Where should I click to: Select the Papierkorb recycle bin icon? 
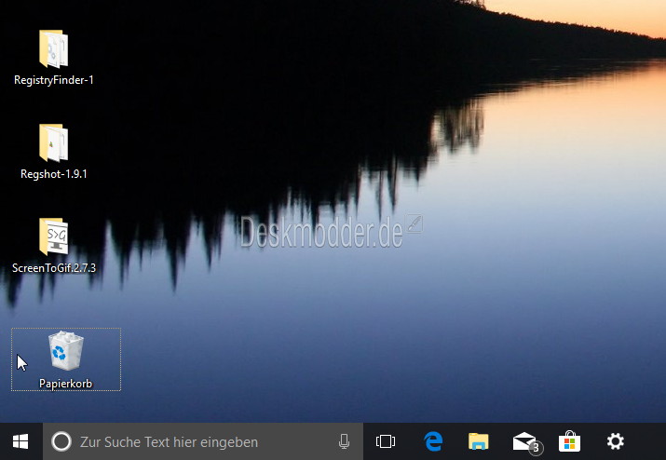[66, 351]
